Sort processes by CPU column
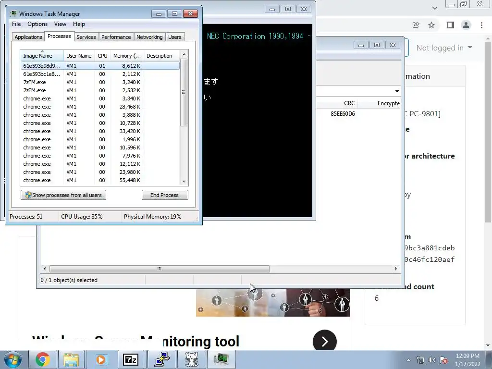The width and height of the screenshot is (492, 369). click(x=102, y=56)
